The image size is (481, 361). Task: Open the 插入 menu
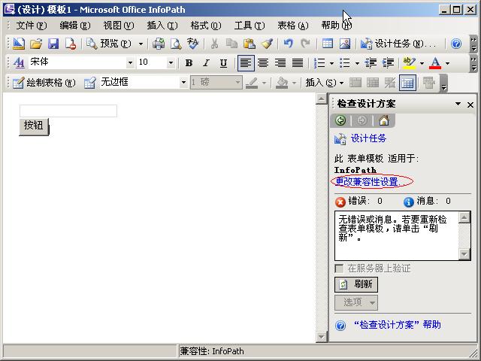pos(162,25)
